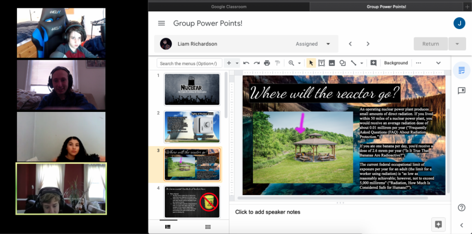Select the text box tool
The image size is (472, 234).
pyautogui.click(x=321, y=63)
